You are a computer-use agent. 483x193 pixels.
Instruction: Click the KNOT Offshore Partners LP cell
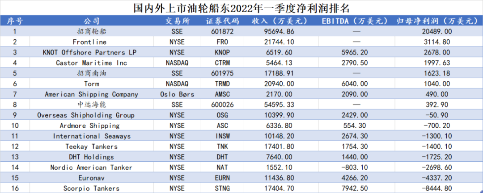pos(91,52)
